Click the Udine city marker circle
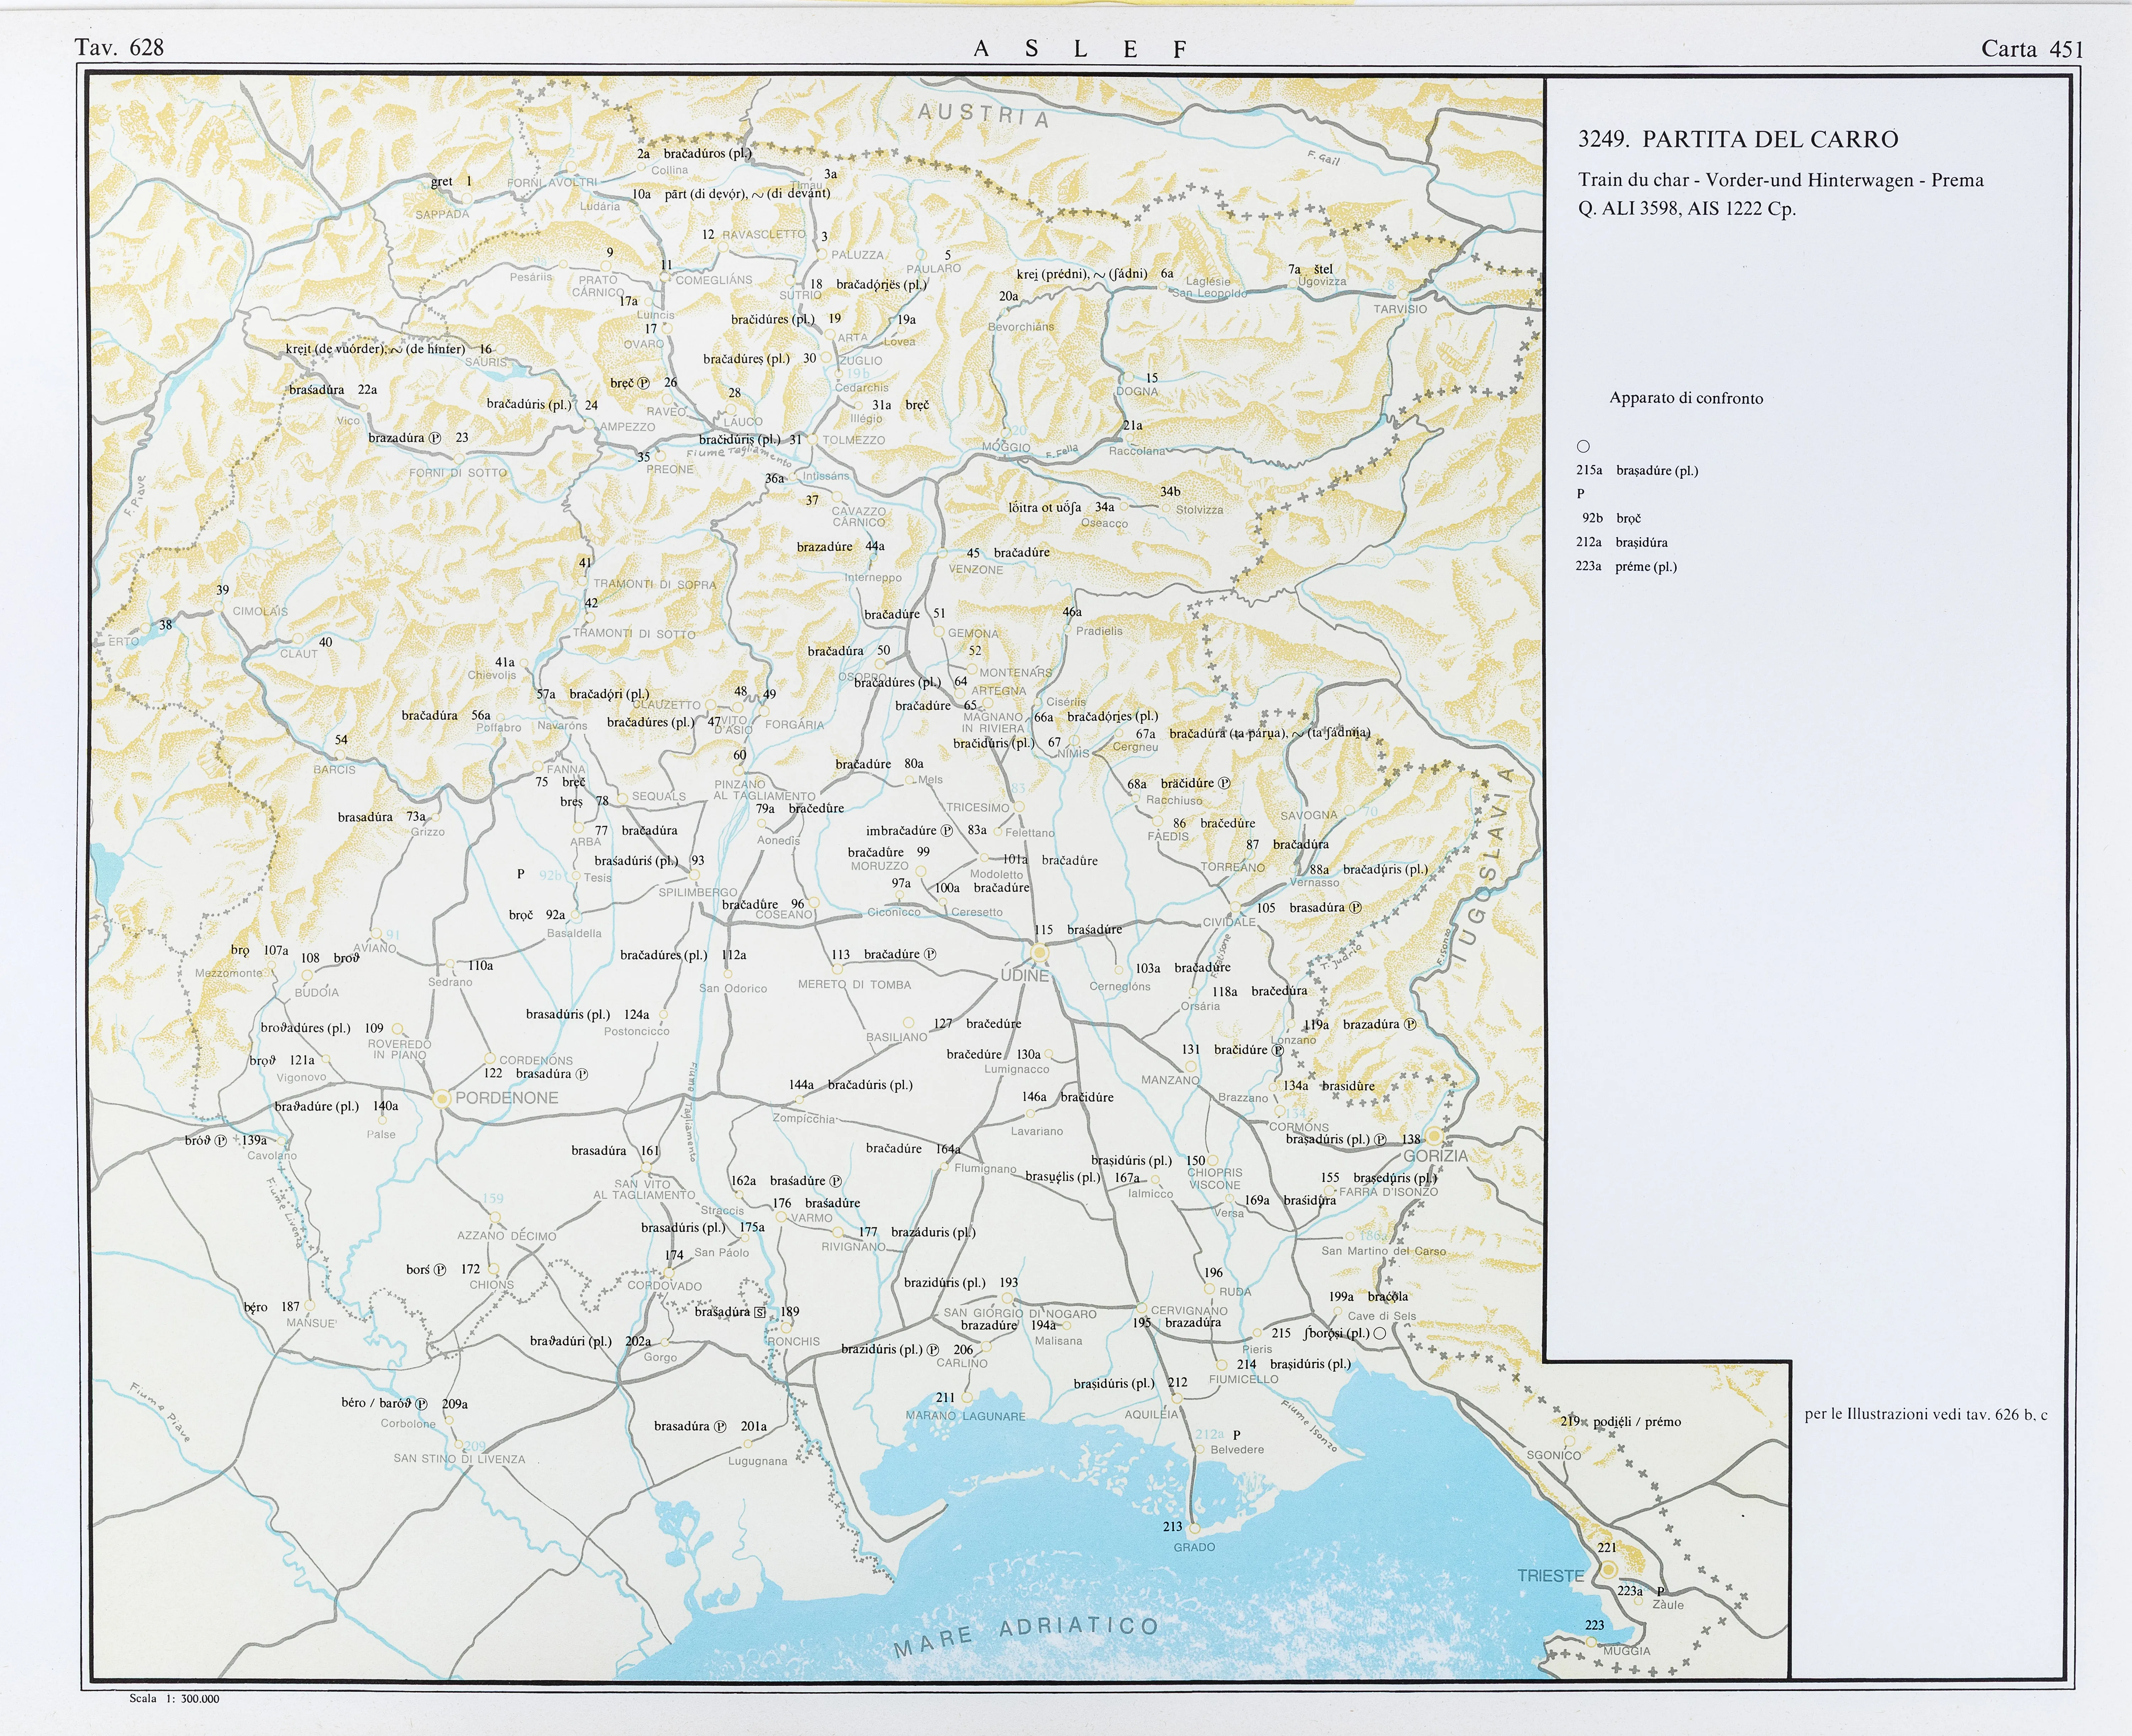This screenshot has width=2132, height=1736. point(1040,951)
